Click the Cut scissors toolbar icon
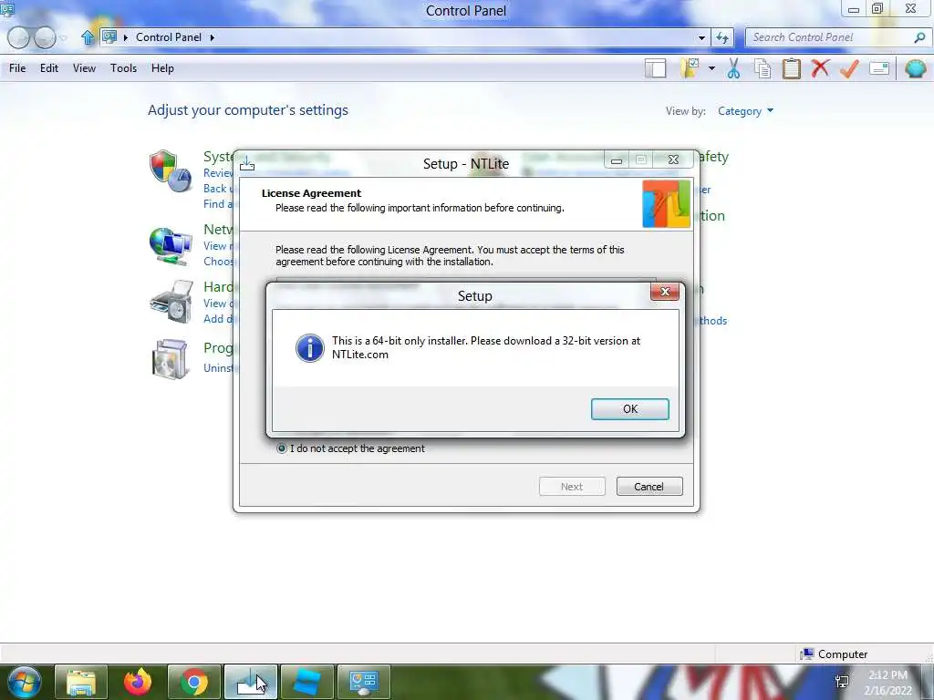The height and width of the screenshot is (700, 934). [733, 68]
